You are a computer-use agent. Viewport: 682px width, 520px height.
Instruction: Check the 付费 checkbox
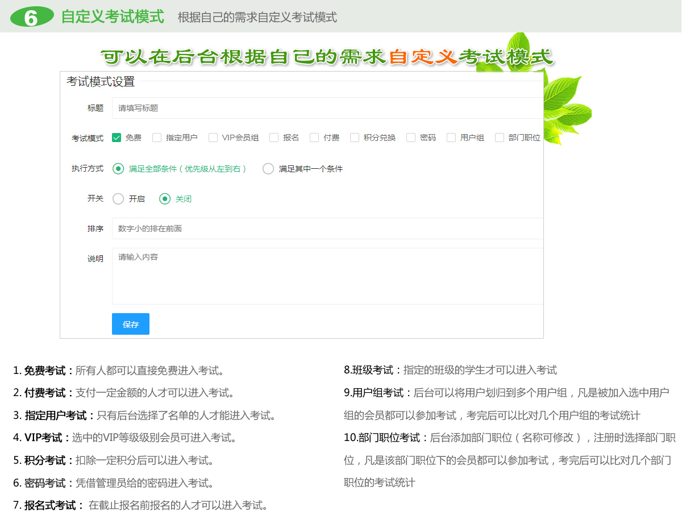[314, 138]
